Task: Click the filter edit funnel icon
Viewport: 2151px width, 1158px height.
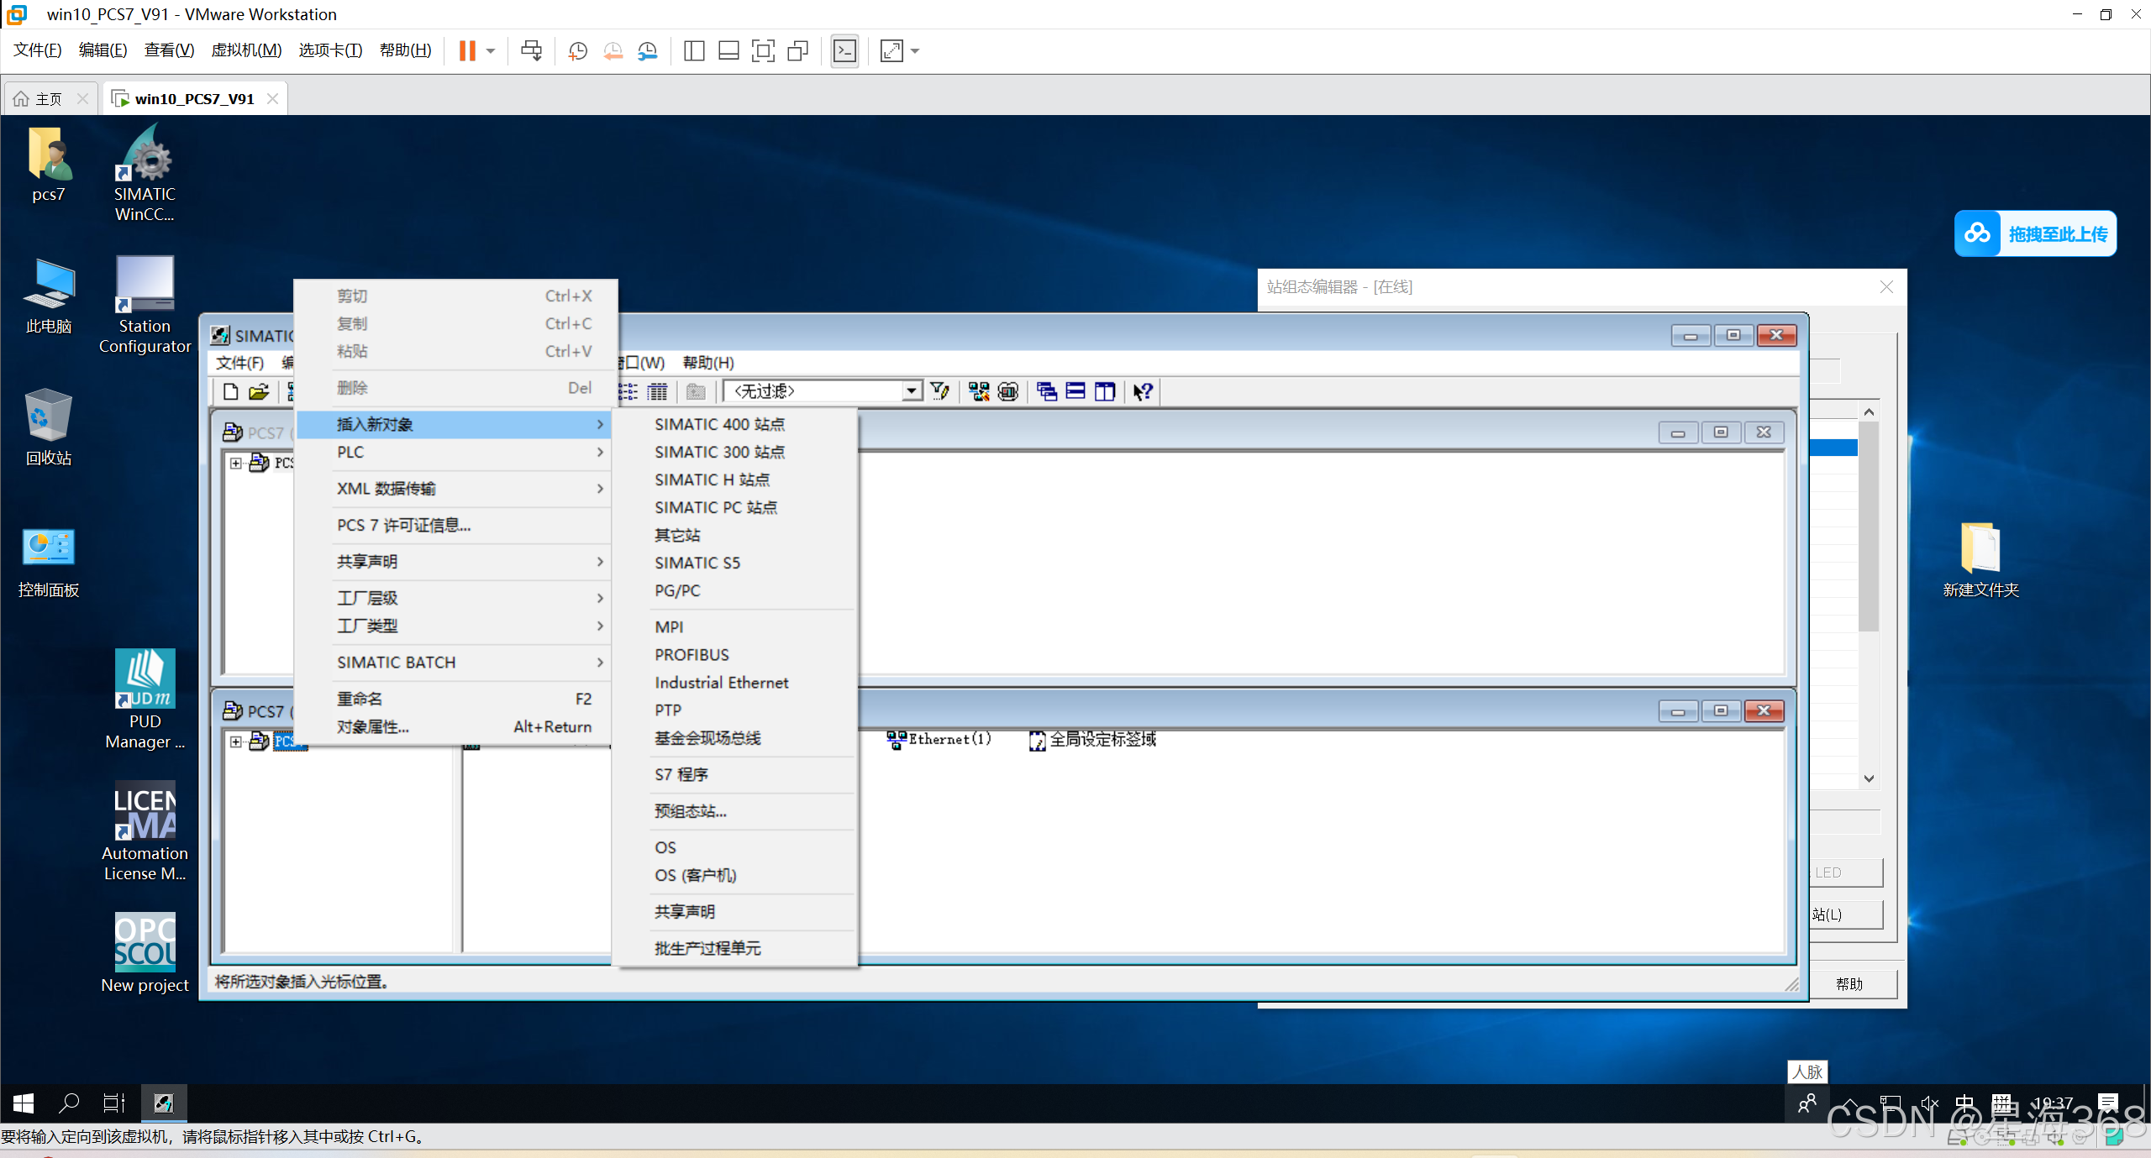Action: click(940, 391)
